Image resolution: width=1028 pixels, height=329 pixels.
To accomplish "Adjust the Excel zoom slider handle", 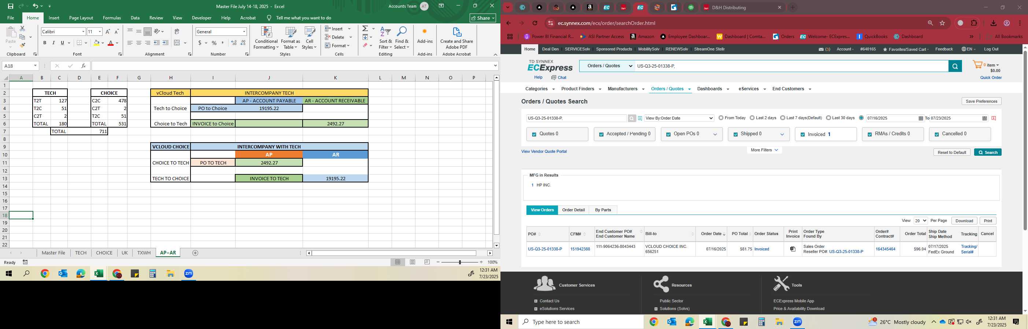I will click(x=460, y=262).
